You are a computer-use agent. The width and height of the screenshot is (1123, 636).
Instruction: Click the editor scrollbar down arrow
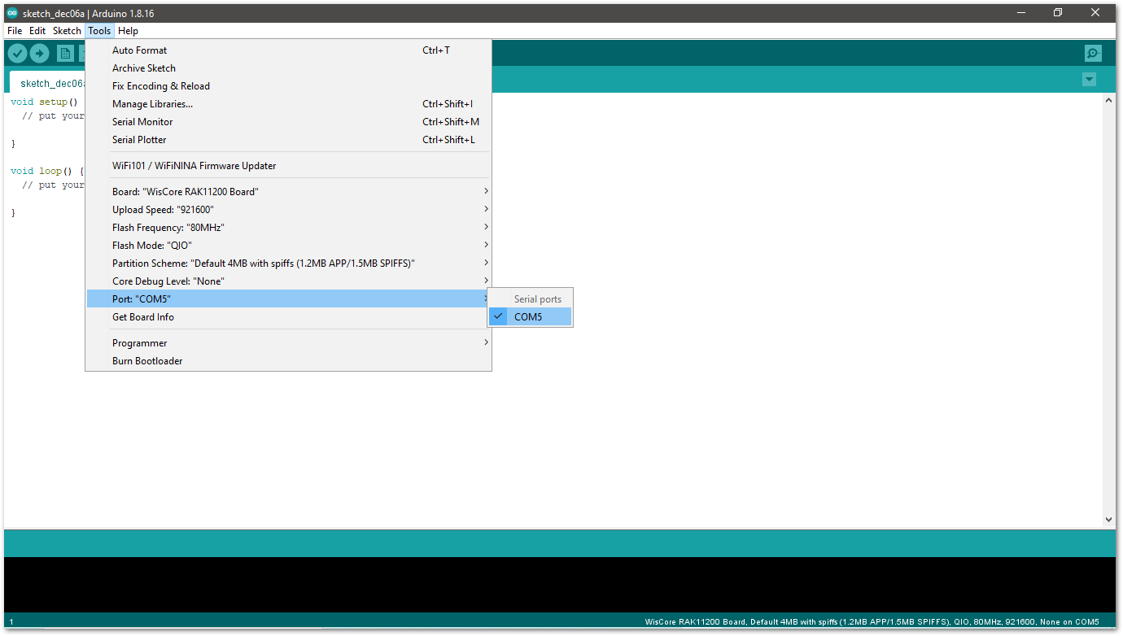tap(1108, 519)
